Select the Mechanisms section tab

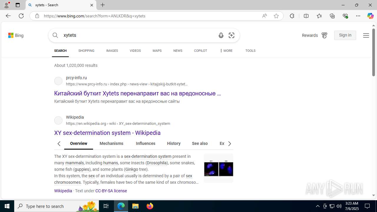(111, 143)
